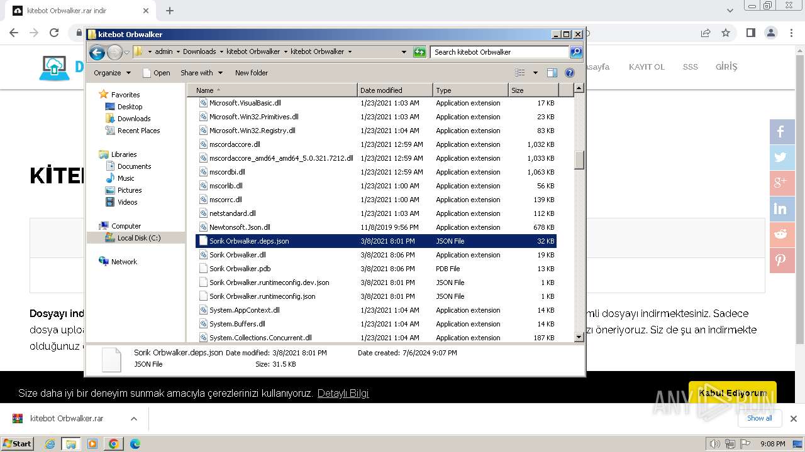Sort by Type column header

coord(470,90)
